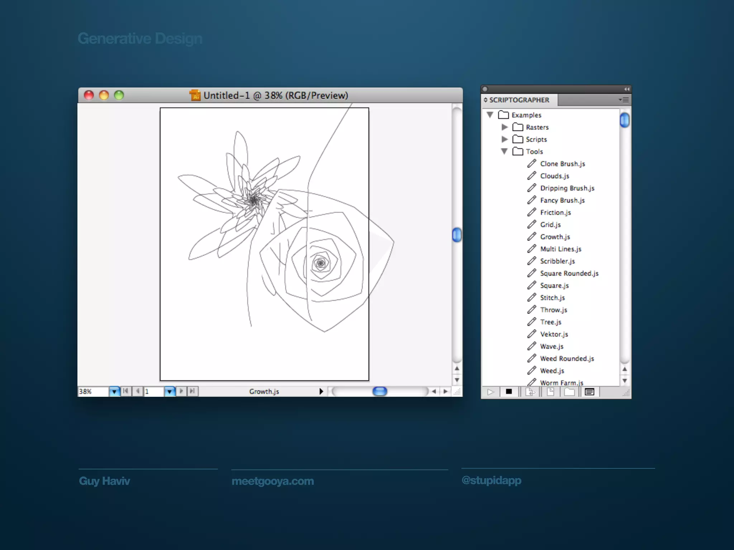Viewport: 734px width, 550px height.
Task: Select Growth.js script in the list
Action: pyautogui.click(x=555, y=237)
